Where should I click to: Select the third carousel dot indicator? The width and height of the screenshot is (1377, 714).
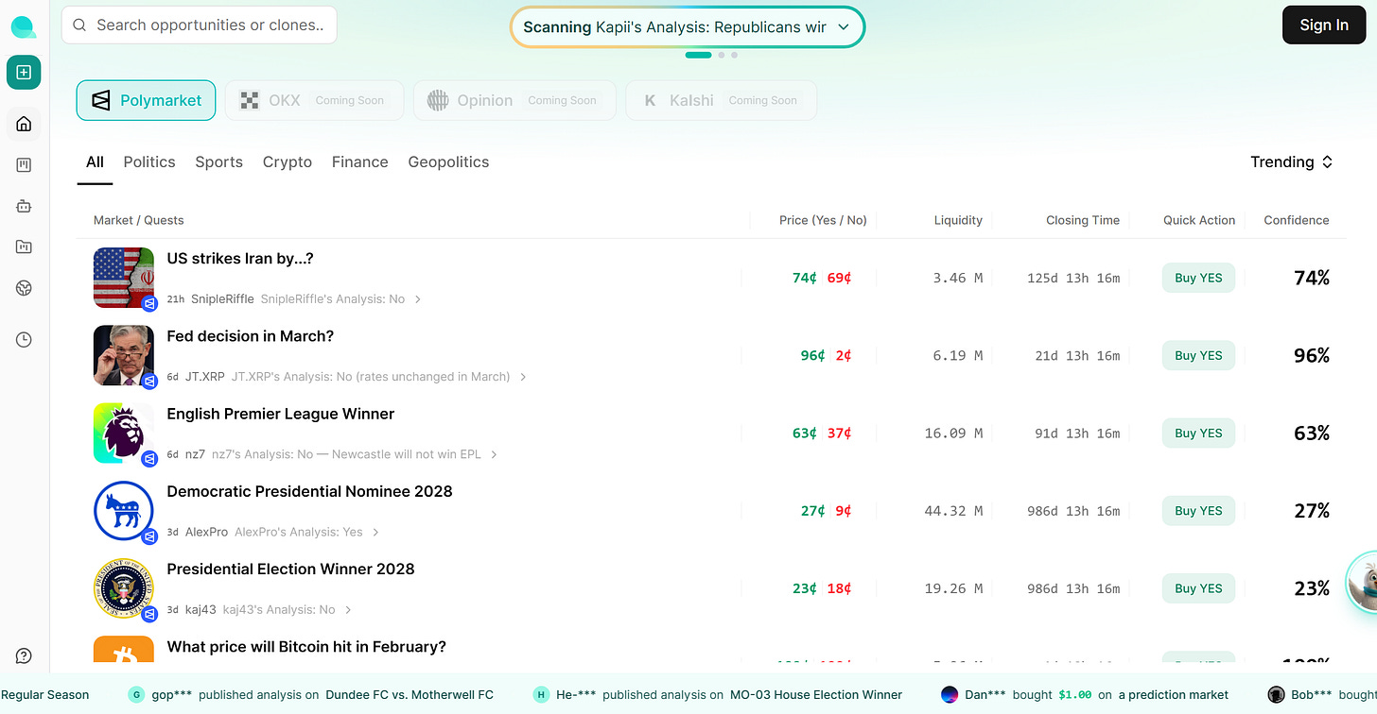click(734, 55)
